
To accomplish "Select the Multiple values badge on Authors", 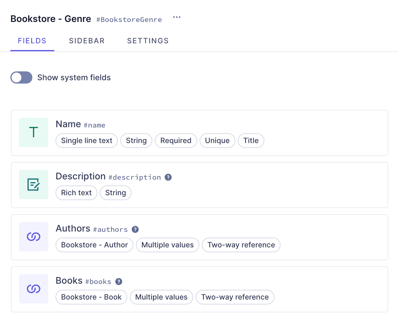I will pyautogui.click(x=167, y=245).
